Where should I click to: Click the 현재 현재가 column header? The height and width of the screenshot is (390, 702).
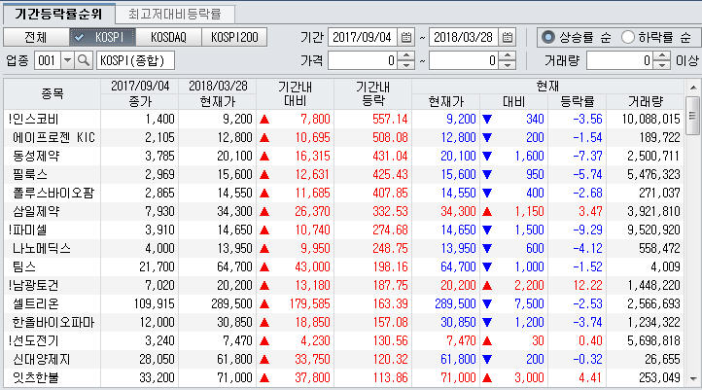point(446,102)
